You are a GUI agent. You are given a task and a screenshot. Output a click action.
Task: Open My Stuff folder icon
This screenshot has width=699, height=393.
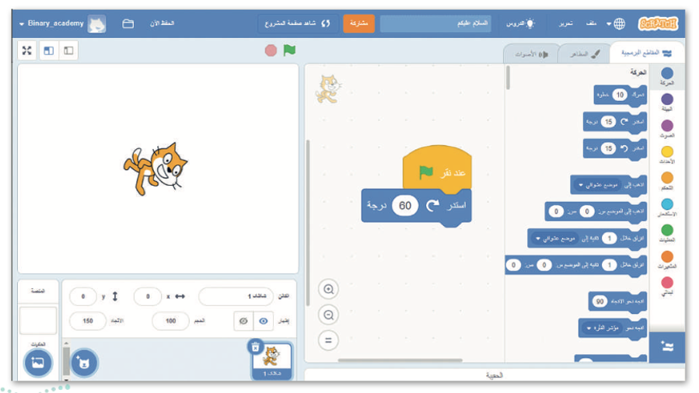[x=128, y=23]
